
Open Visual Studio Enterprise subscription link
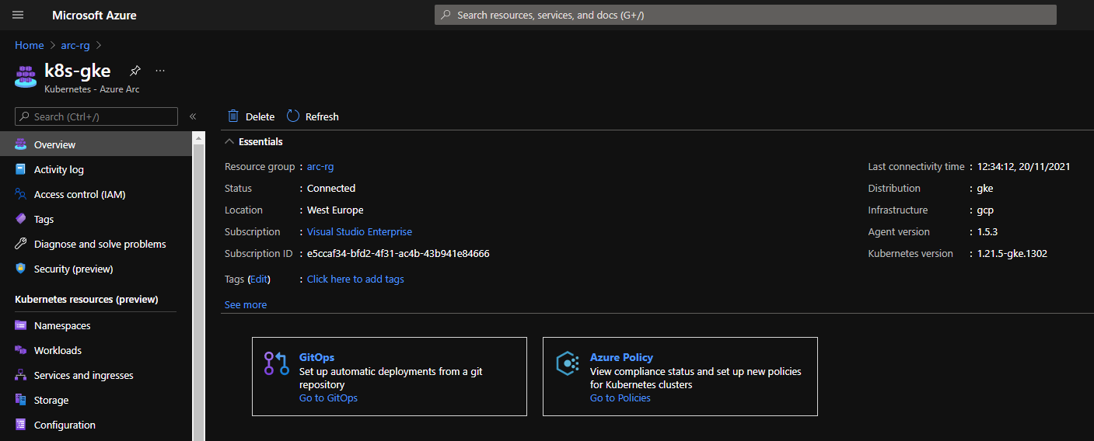[x=359, y=231]
